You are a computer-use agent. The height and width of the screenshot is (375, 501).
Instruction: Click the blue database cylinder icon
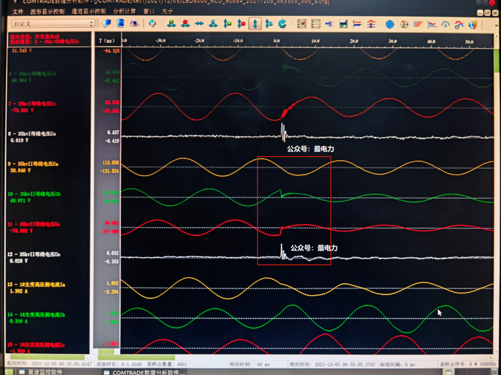click(x=121, y=23)
